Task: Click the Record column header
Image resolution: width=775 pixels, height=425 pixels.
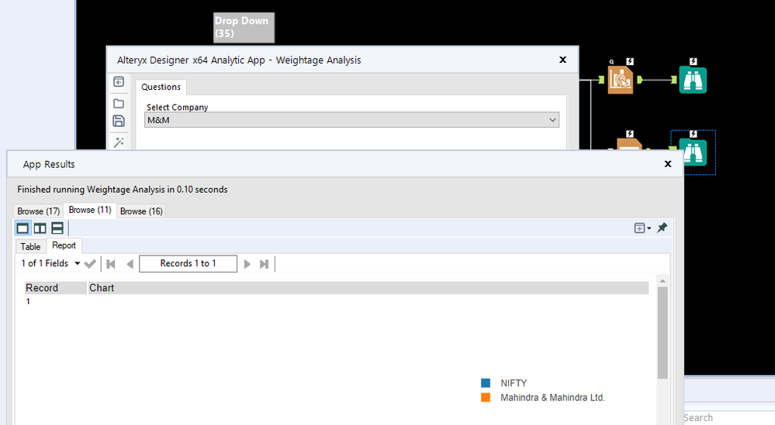Action: point(56,288)
